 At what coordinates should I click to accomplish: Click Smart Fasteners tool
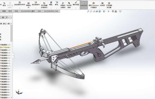coord(28,5)
